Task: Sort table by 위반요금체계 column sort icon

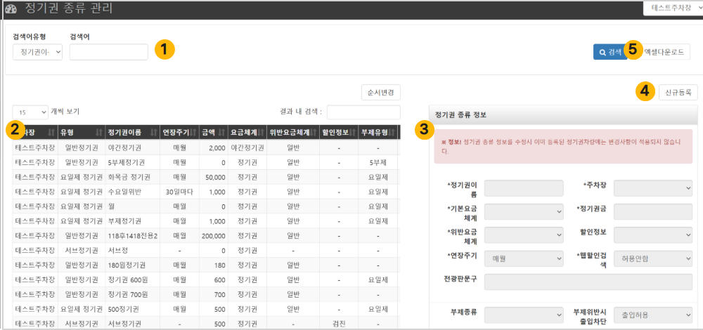Action: pos(313,132)
